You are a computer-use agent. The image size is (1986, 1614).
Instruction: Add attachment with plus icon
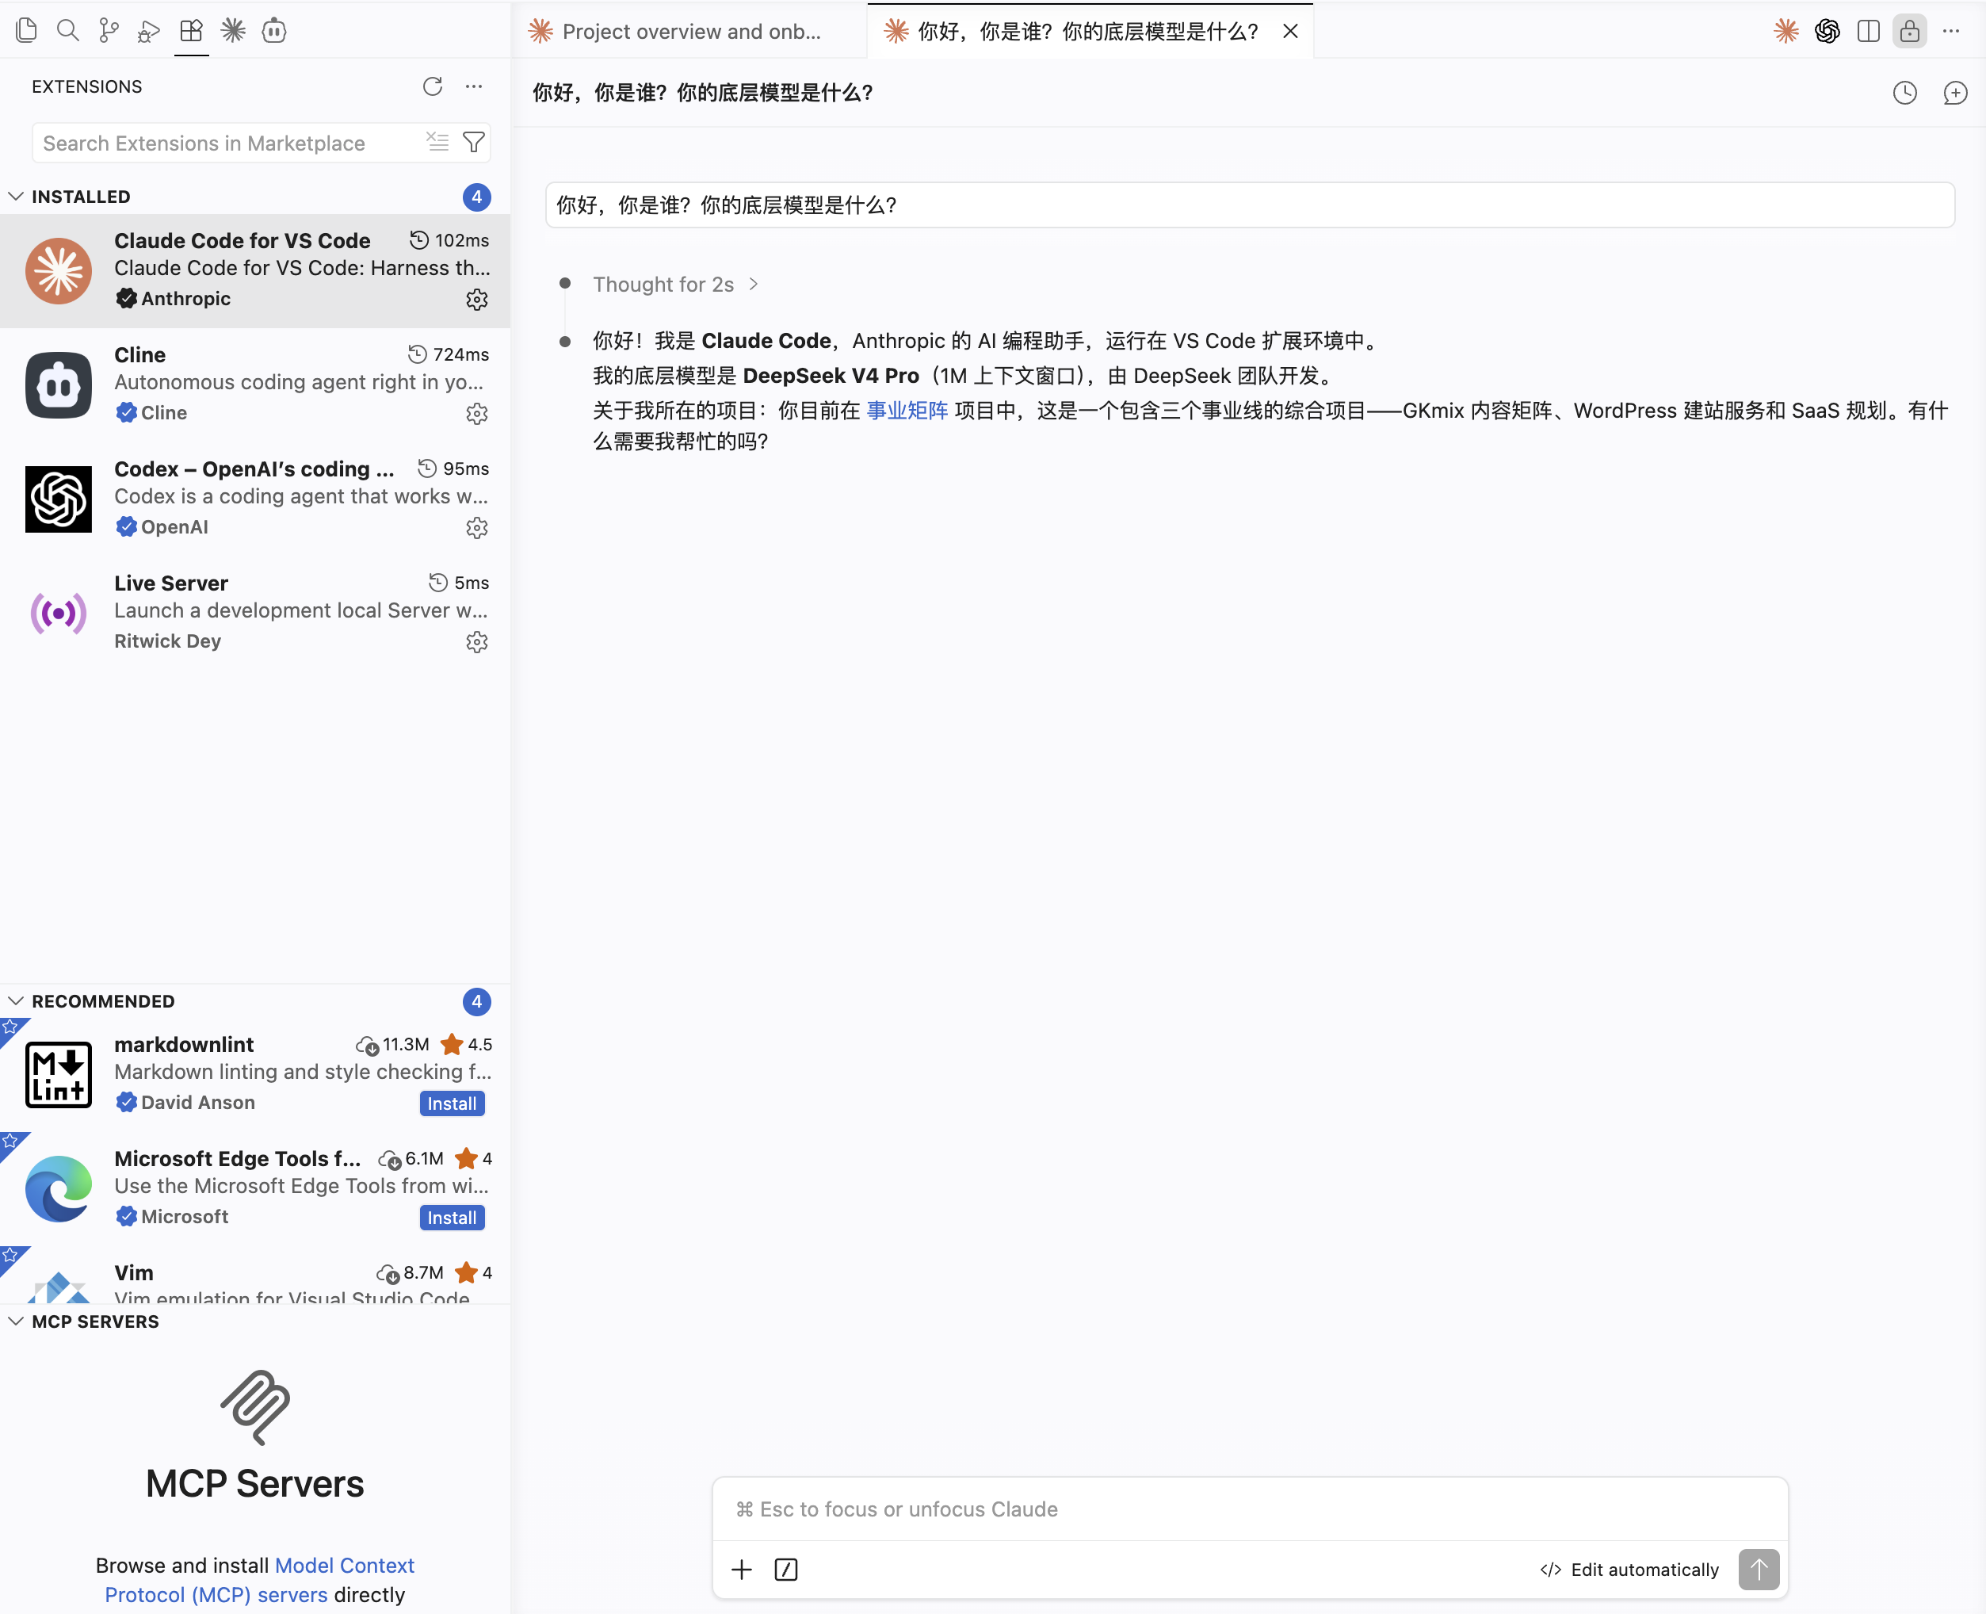[742, 1570]
